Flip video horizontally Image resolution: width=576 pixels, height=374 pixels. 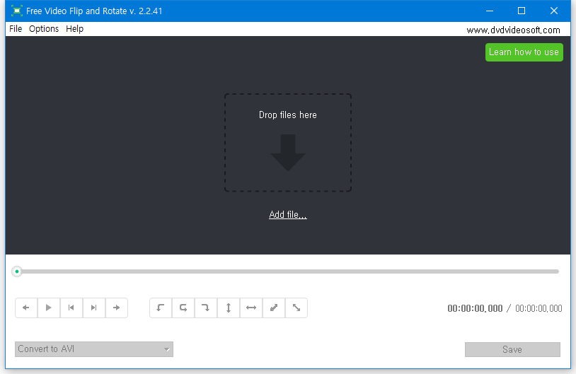click(251, 308)
